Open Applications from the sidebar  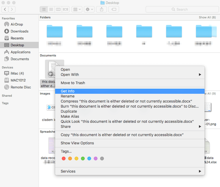click(x=20, y=52)
